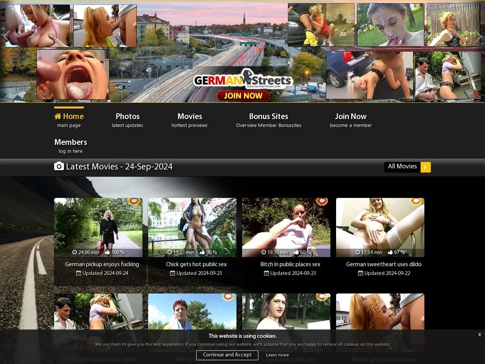Click the thumbs-up icon showing 67%
The width and height of the screenshot is (485, 364).
pyautogui.click(x=390, y=252)
